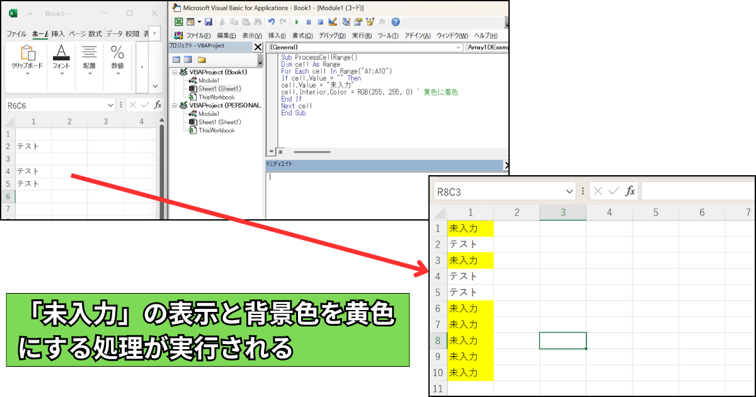Image resolution: width=756 pixels, height=397 pixels.
Task: Click the Break pause icon in VBA toolbar
Action: 309,21
